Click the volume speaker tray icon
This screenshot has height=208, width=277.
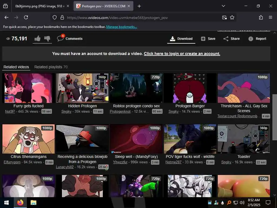tap(242, 203)
